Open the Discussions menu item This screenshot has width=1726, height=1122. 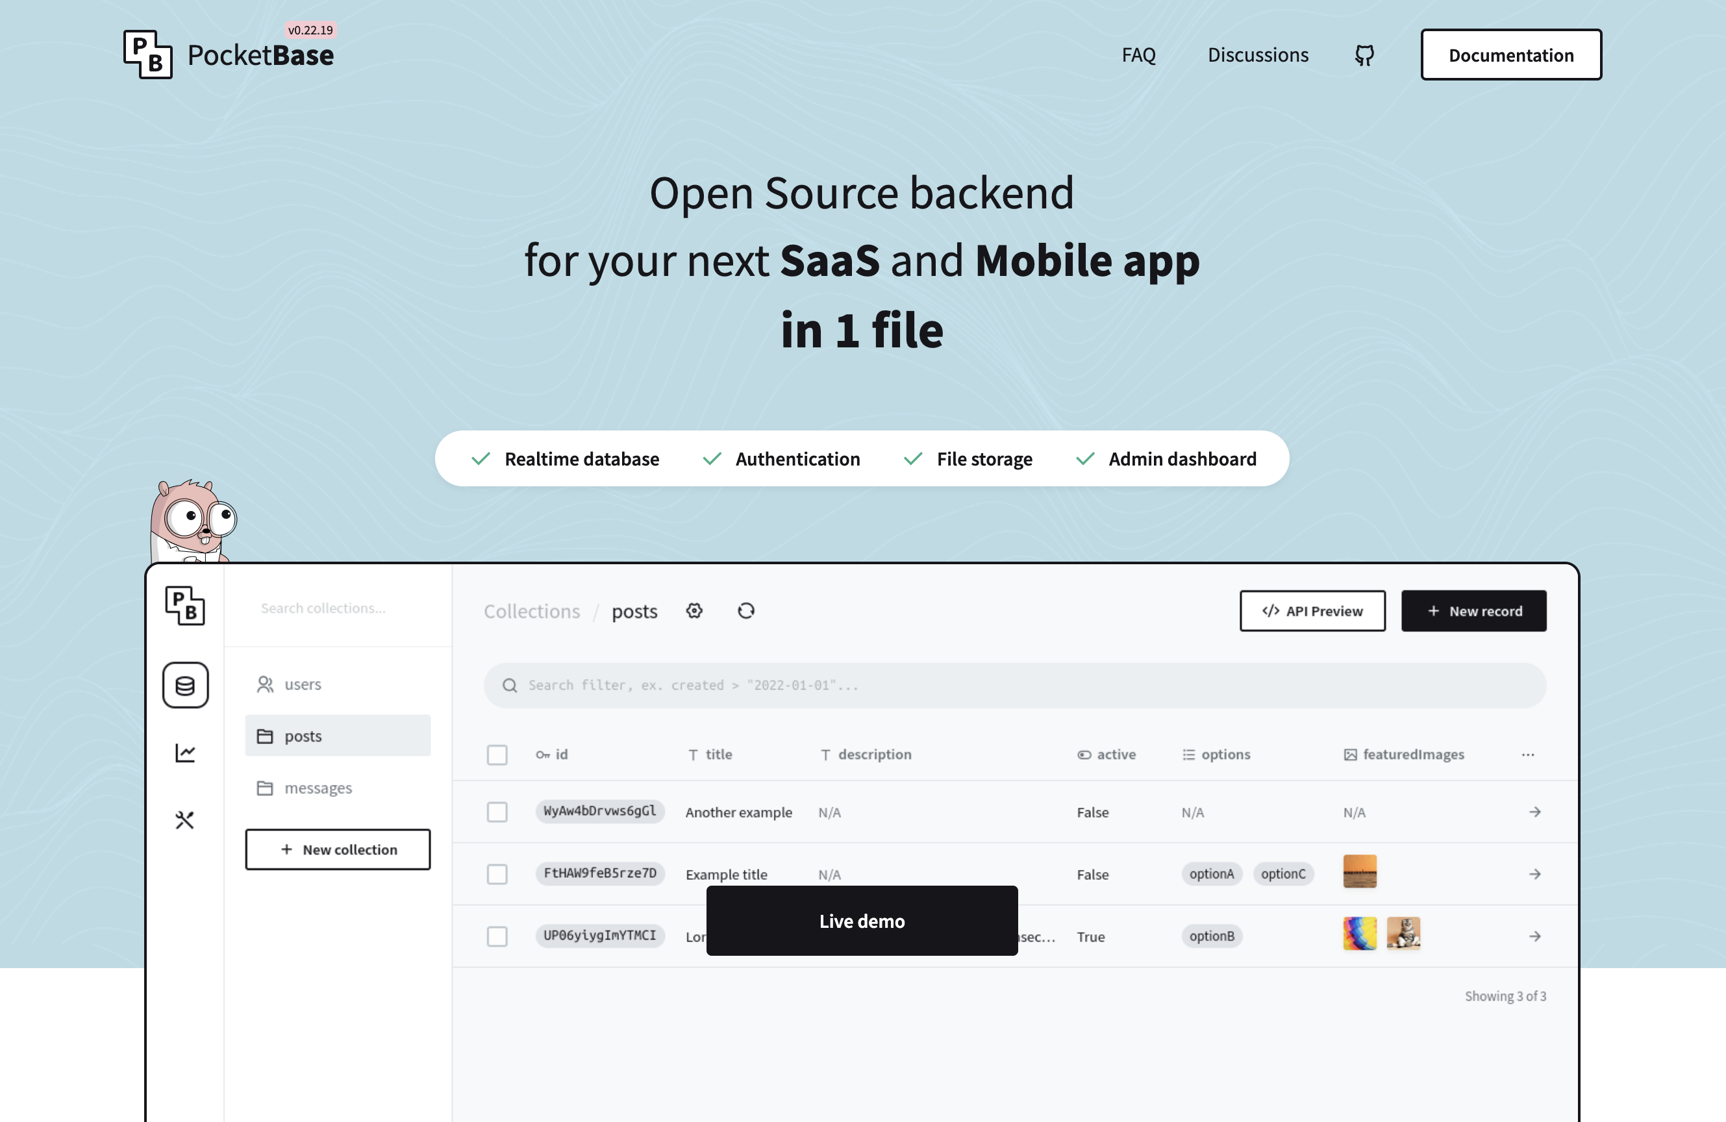click(x=1258, y=55)
